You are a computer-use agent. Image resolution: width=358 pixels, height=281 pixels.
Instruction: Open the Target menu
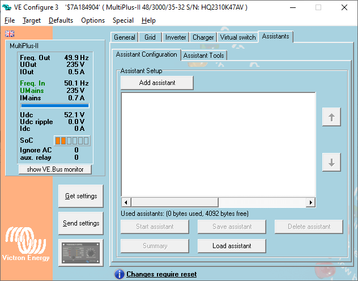tap(32, 20)
